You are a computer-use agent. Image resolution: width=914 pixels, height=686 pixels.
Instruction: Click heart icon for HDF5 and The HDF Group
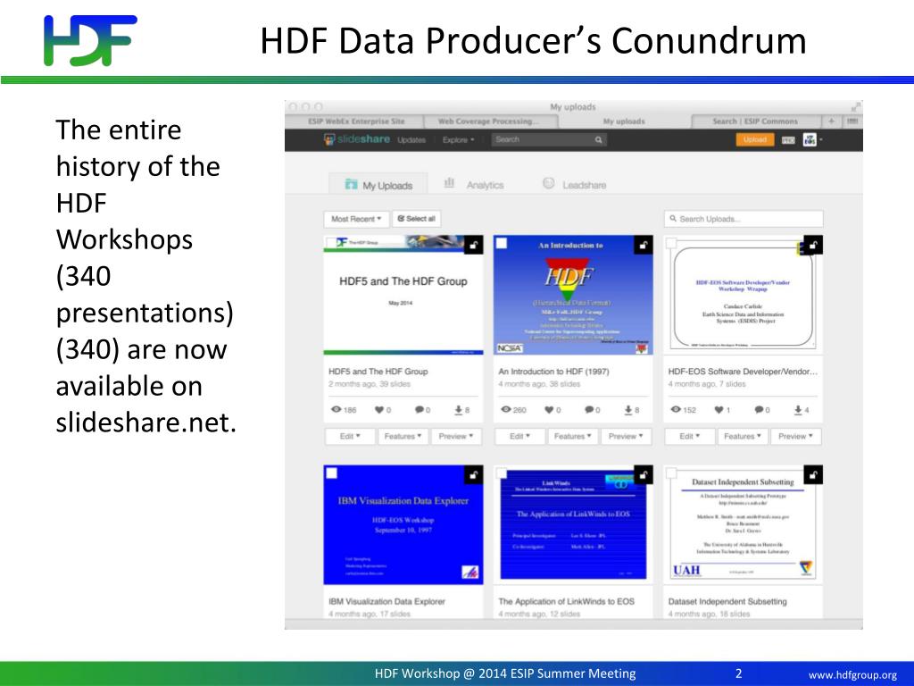379,409
